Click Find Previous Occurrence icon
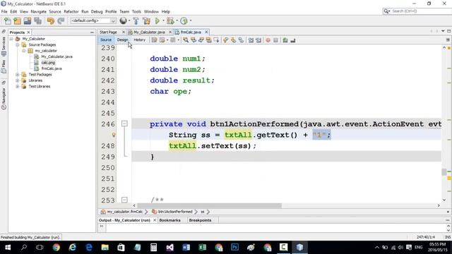 [x=194, y=40]
